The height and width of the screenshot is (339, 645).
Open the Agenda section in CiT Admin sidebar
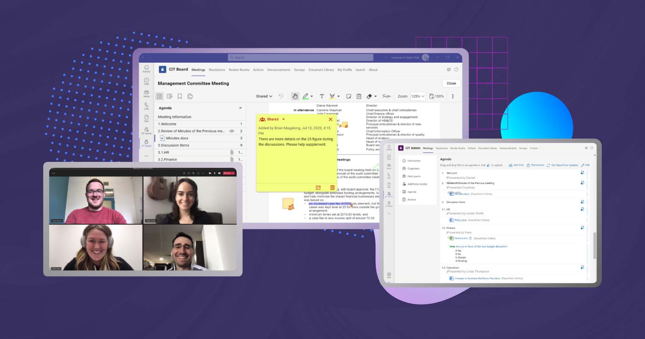[x=411, y=192]
